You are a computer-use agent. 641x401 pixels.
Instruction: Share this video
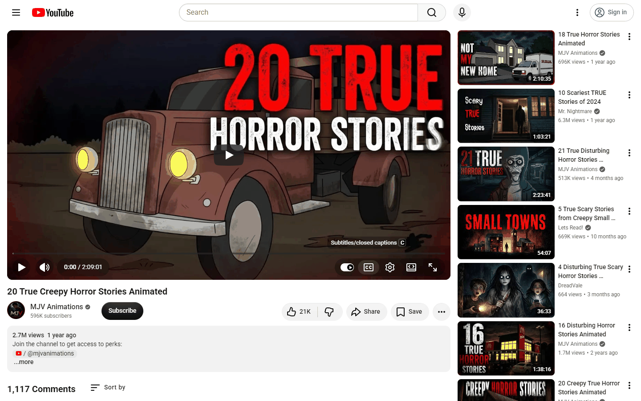tap(366, 312)
